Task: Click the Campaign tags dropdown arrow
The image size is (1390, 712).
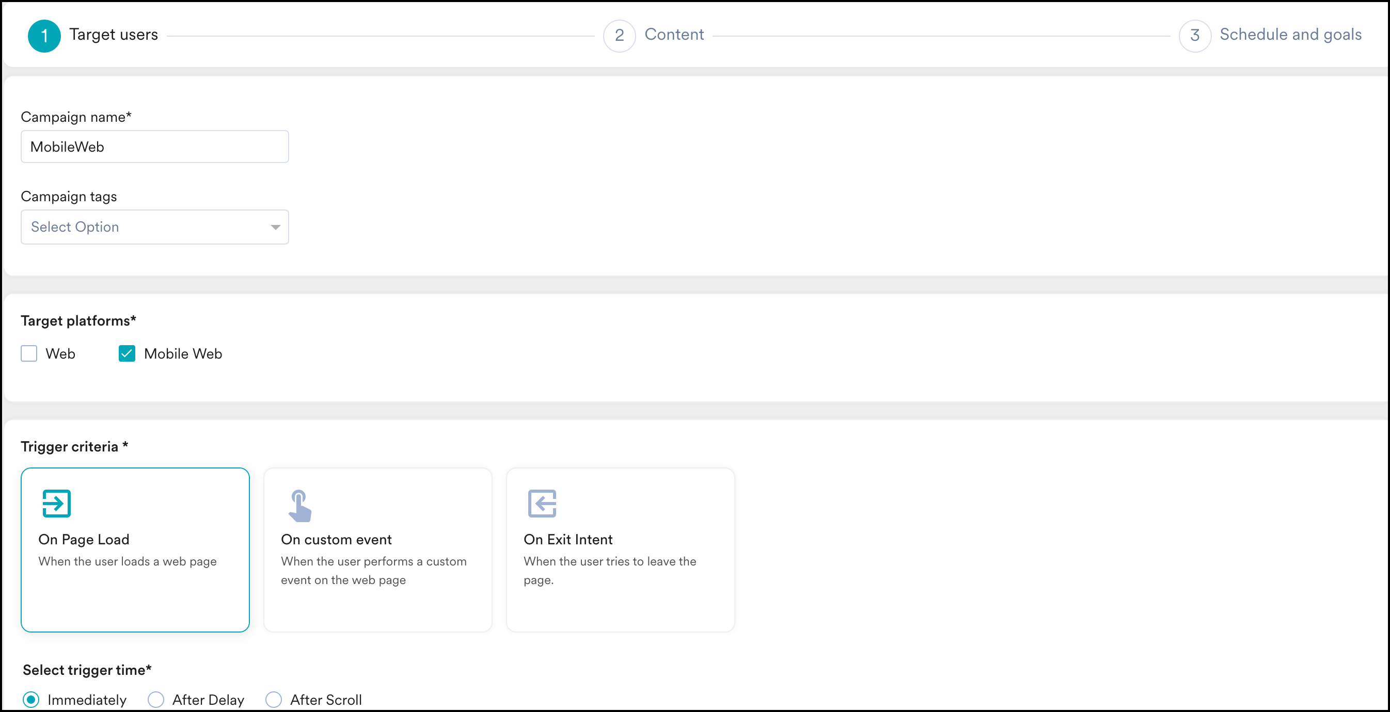Action: (x=275, y=227)
